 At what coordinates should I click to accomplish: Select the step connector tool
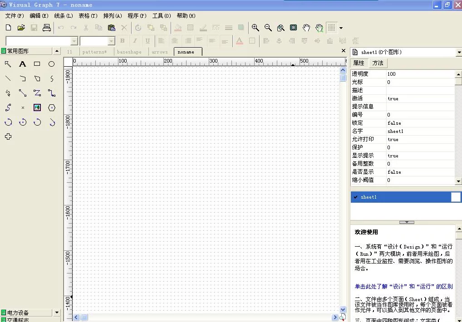point(52,93)
